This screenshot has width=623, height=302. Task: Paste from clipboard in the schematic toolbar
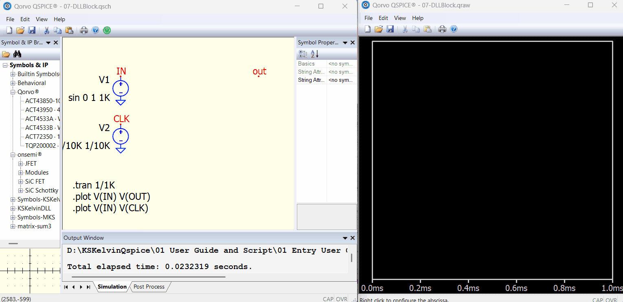click(69, 30)
